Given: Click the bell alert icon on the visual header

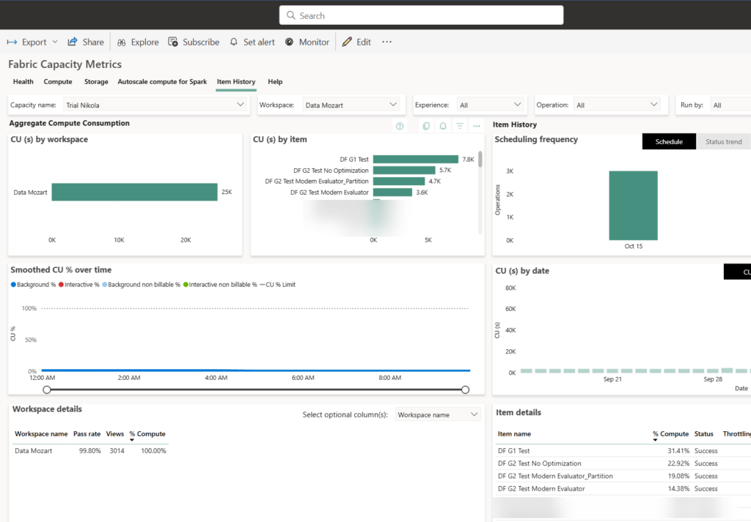Looking at the screenshot, I should pyautogui.click(x=443, y=126).
